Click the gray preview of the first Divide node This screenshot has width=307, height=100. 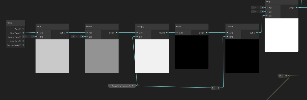pos(102,56)
